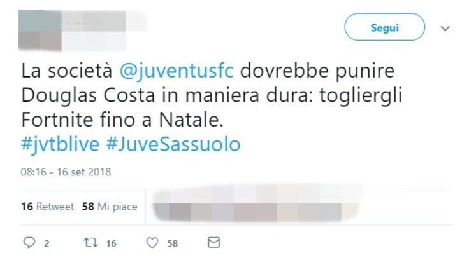Open the @juventusfc mention link
Image resolution: width=469 pixels, height=260 pixels.
pos(177,71)
